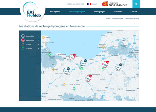
Task: Open the Mobilité hydrogène menu
Action: click(x=77, y=12)
